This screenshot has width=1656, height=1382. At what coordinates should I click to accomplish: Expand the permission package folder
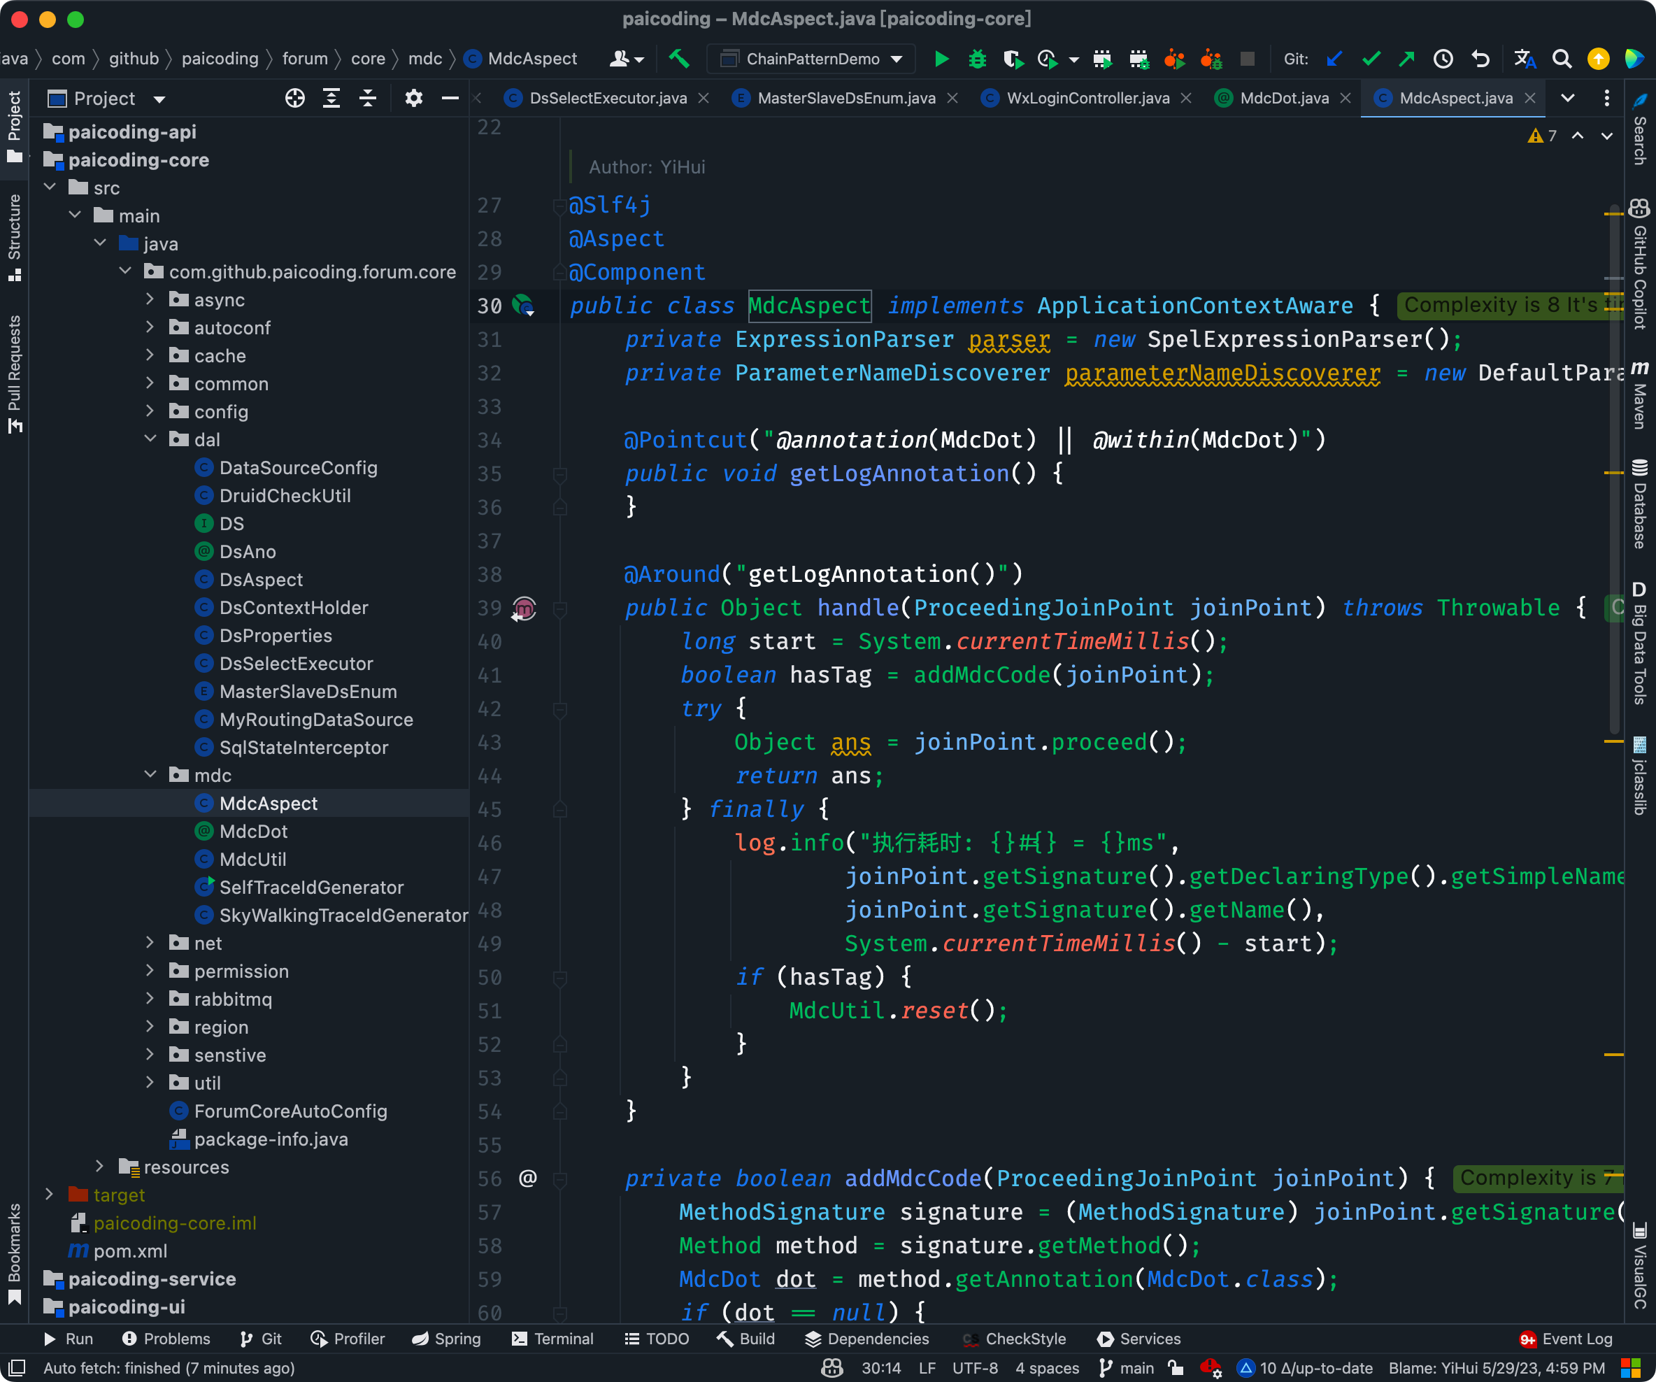click(x=150, y=971)
